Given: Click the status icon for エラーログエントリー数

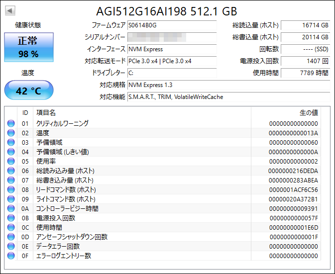Looking at the screenshot, I should tap(11, 256).
